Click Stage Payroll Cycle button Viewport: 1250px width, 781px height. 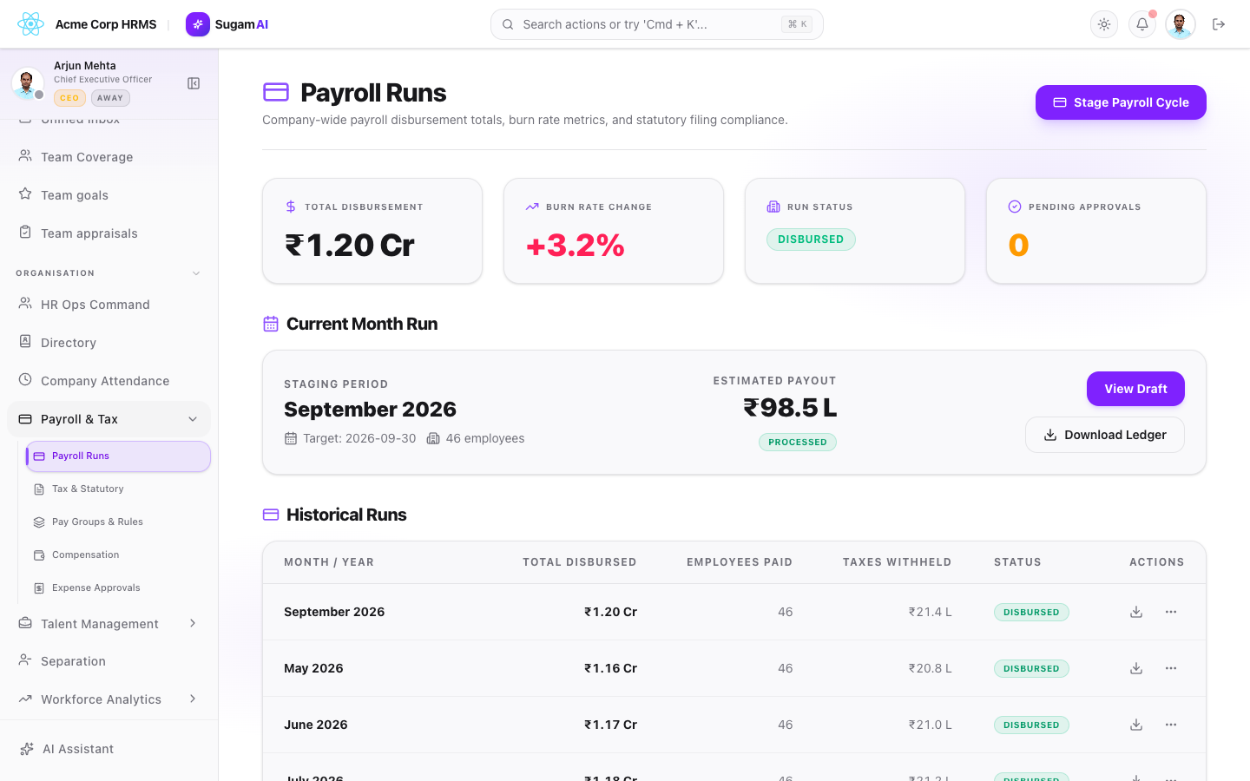1121,102
